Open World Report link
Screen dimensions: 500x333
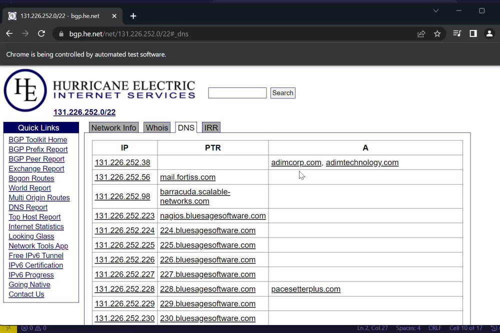(29, 188)
